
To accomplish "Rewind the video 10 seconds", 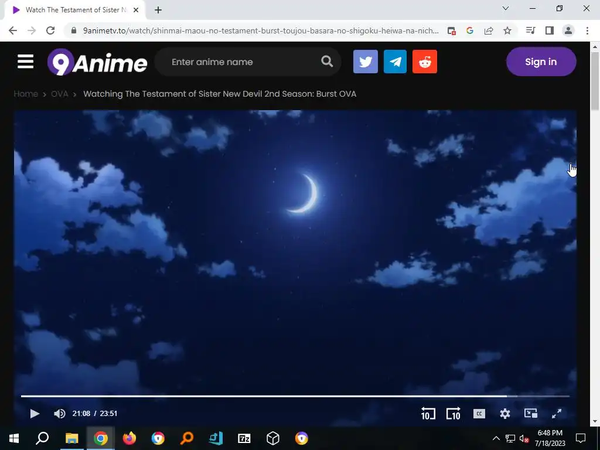I will pyautogui.click(x=428, y=413).
